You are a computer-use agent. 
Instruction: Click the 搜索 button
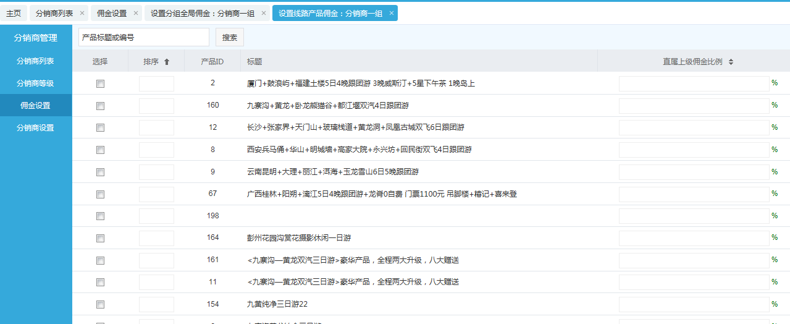tap(230, 37)
